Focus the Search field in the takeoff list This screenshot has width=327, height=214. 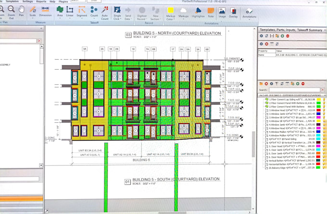(294, 90)
